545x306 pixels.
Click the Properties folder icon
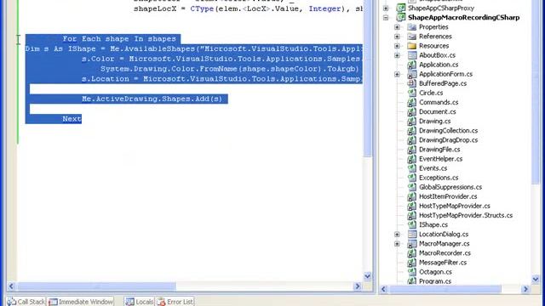[x=412, y=26]
